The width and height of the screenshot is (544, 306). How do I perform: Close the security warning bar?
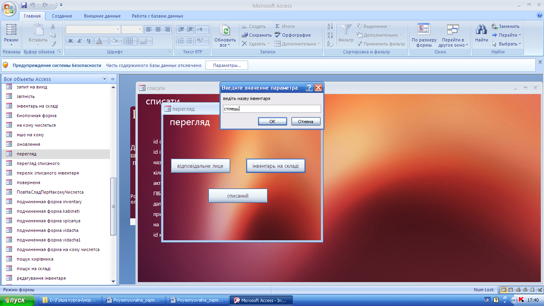click(x=540, y=62)
